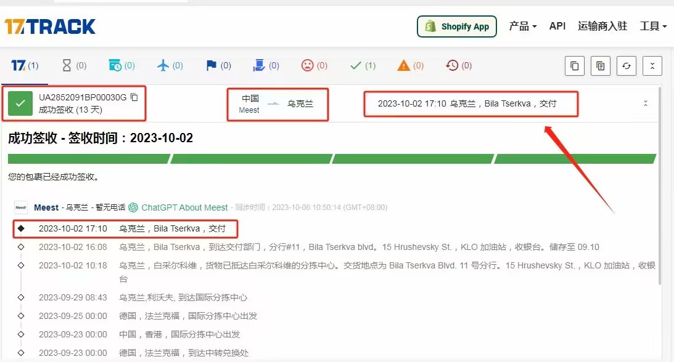
Task: Select event 2023-10-02 16:08 到达交付部门
Action: click(319, 247)
